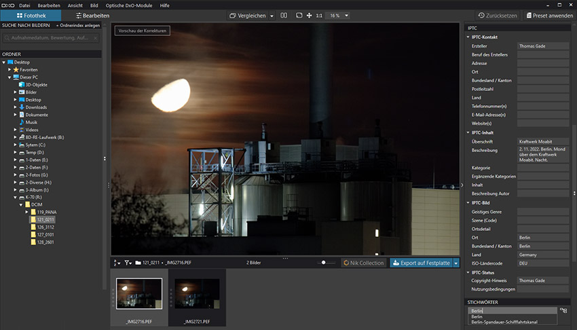577x330 pixels.
Task: Set zoom to 1:1 view
Action: pyautogui.click(x=319, y=15)
